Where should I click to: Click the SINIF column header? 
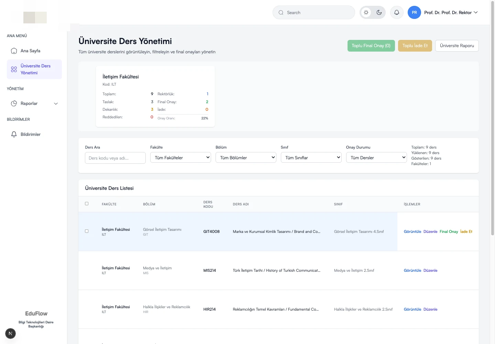click(338, 204)
